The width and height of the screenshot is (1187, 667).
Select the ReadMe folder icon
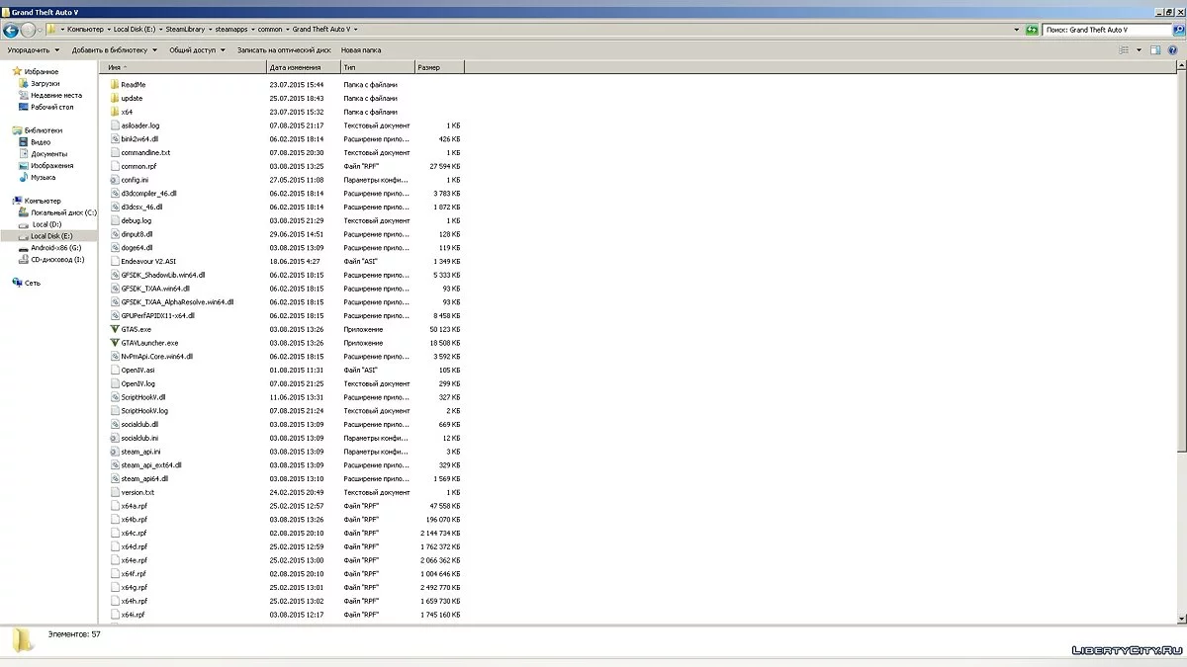pos(115,85)
